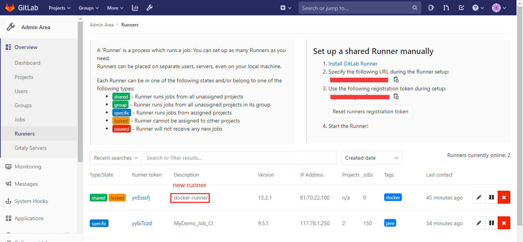The height and width of the screenshot is (242, 523).
Task: Click the Admin Area sidebar header icon
Action: pos(11,27)
